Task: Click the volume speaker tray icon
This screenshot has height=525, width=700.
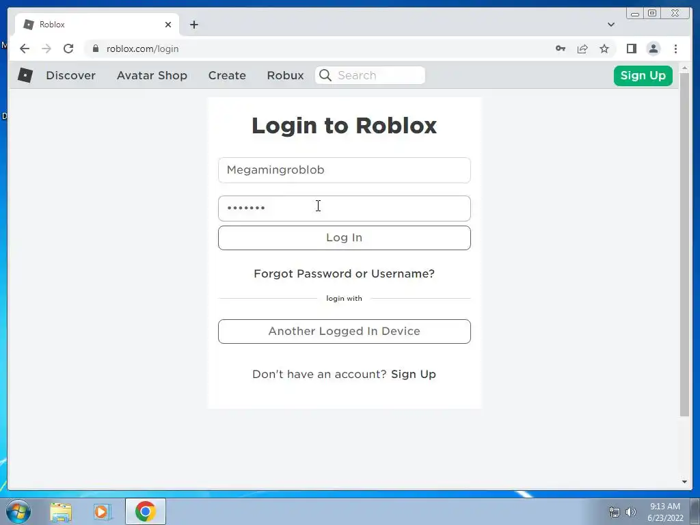Action: click(x=631, y=512)
